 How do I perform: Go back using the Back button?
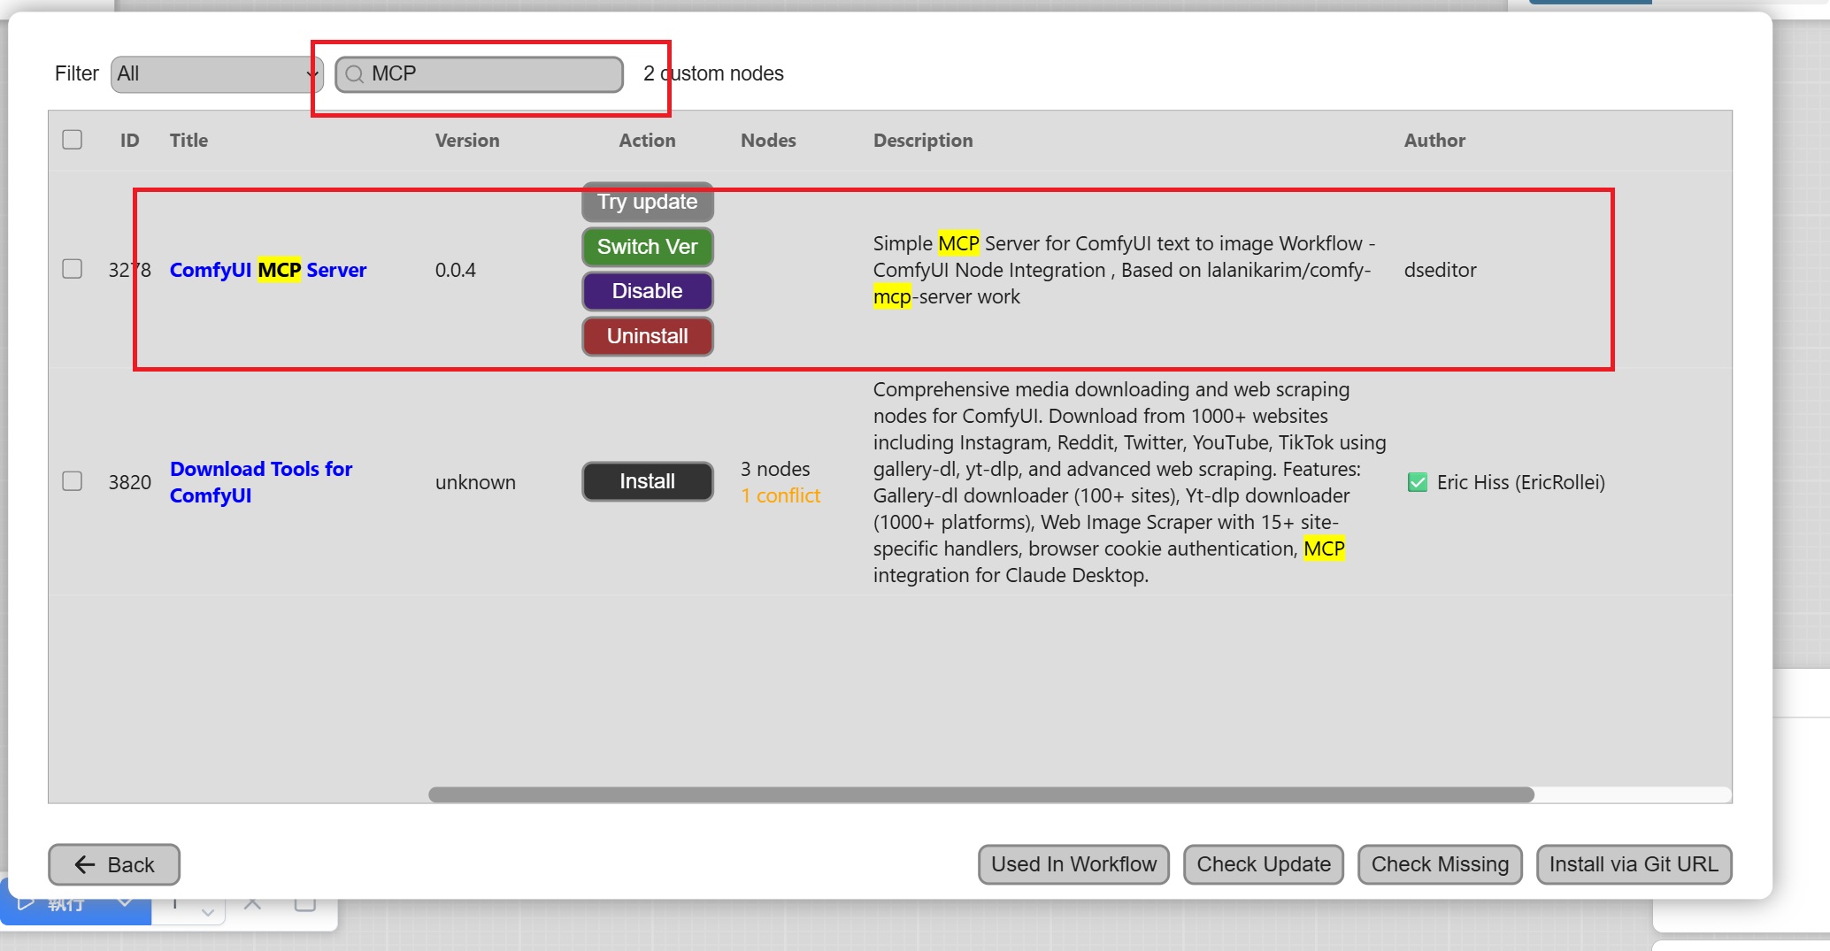tap(114, 864)
